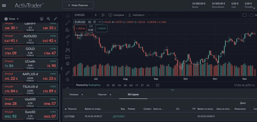
Task: Select the crosshair cursor tool
Action: pos(68,16)
